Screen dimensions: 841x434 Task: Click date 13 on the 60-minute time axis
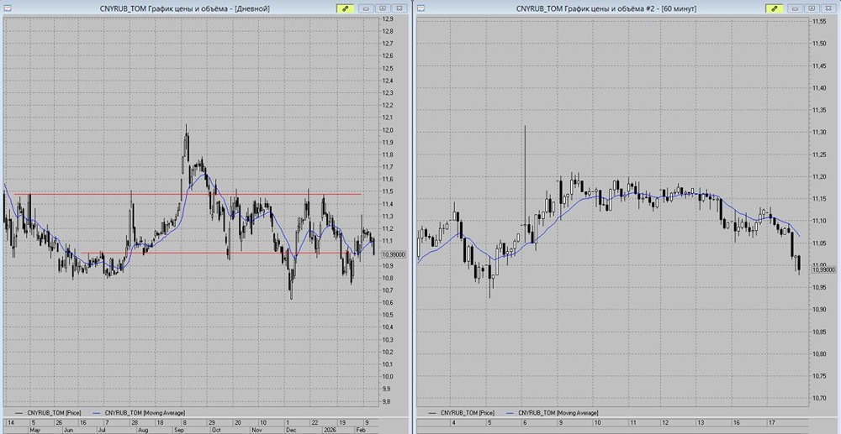click(x=698, y=422)
